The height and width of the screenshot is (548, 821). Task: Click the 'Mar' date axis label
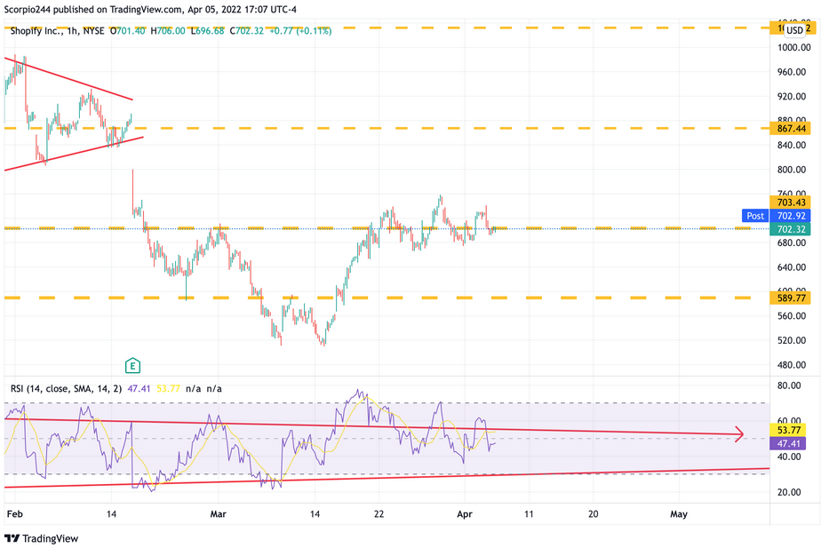point(218,514)
